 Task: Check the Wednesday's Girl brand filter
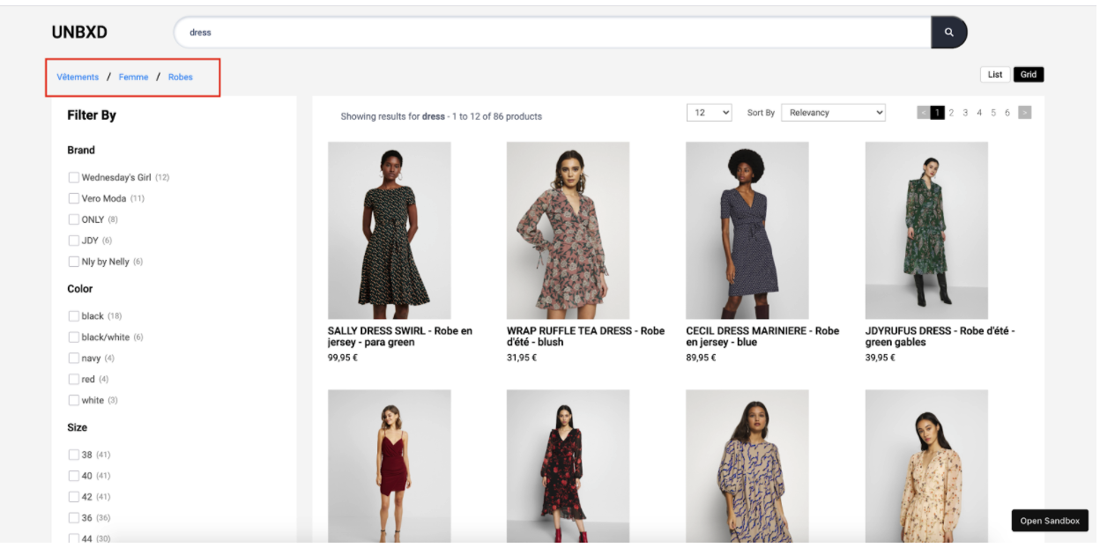coord(74,177)
